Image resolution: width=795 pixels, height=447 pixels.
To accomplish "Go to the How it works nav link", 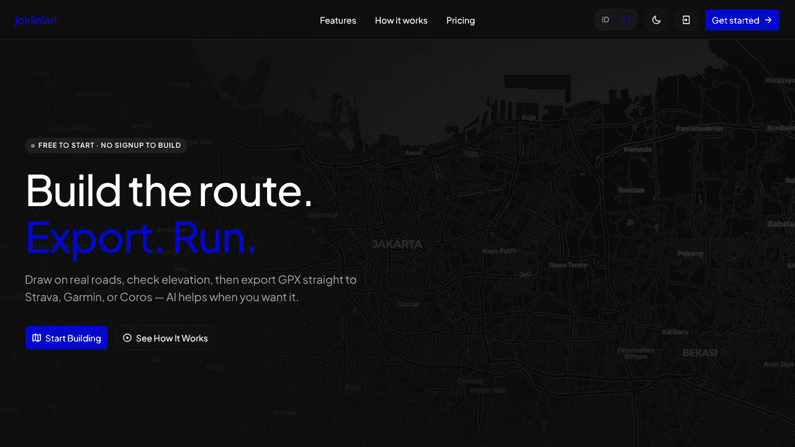I will 401,20.
